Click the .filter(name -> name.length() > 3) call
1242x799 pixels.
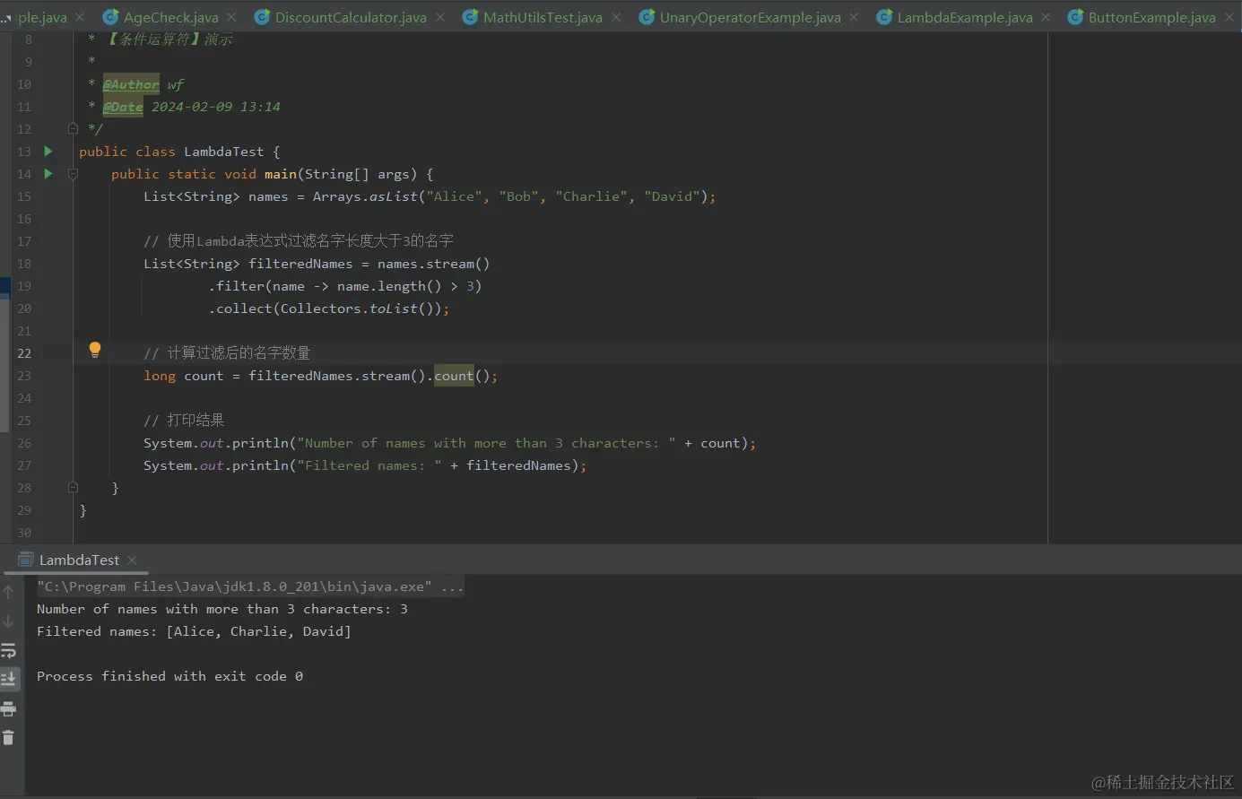pos(345,286)
